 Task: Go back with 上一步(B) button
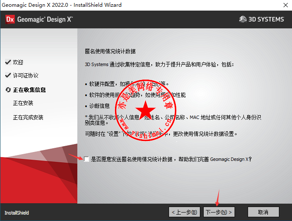tap(184, 212)
